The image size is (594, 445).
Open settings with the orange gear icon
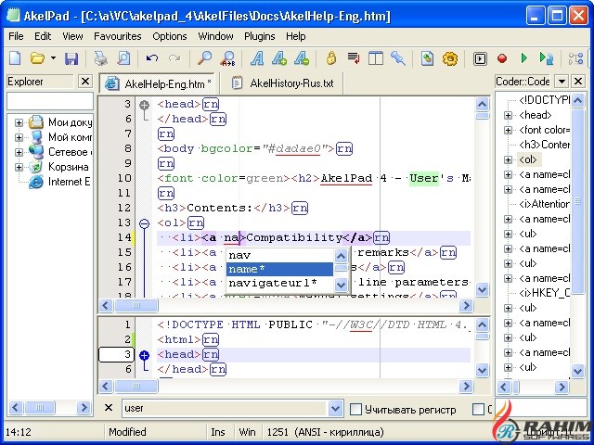449,58
